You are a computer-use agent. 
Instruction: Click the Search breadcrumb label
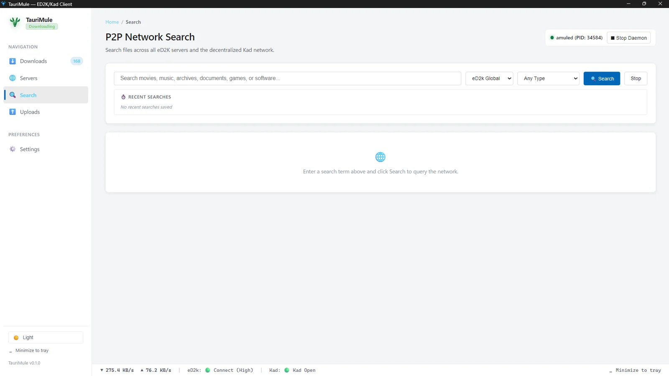[x=133, y=22]
